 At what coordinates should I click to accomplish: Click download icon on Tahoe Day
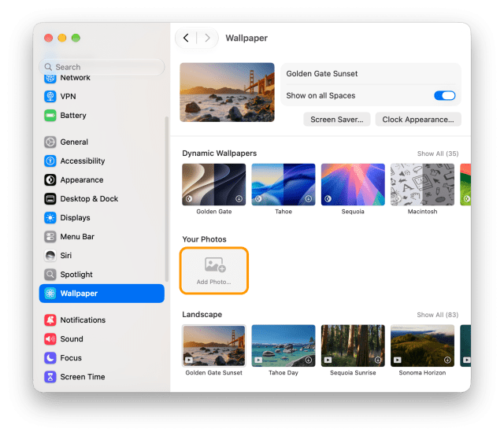click(x=308, y=360)
